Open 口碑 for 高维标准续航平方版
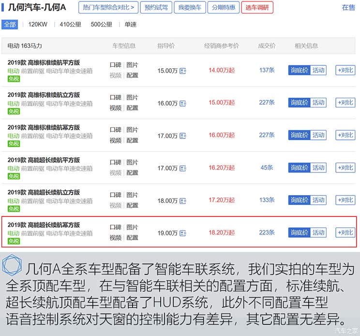The height and width of the screenshot is (336, 360). coord(116,65)
